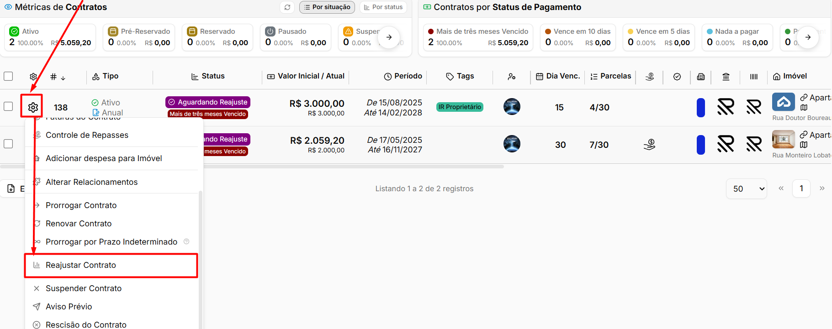This screenshot has height=329, width=832.
Task: Click the gear icon in table header
Action: pyautogui.click(x=33, y=77)
